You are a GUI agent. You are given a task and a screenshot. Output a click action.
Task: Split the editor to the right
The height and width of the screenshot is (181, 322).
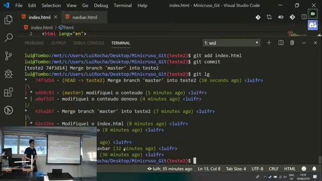pos(304,17)
